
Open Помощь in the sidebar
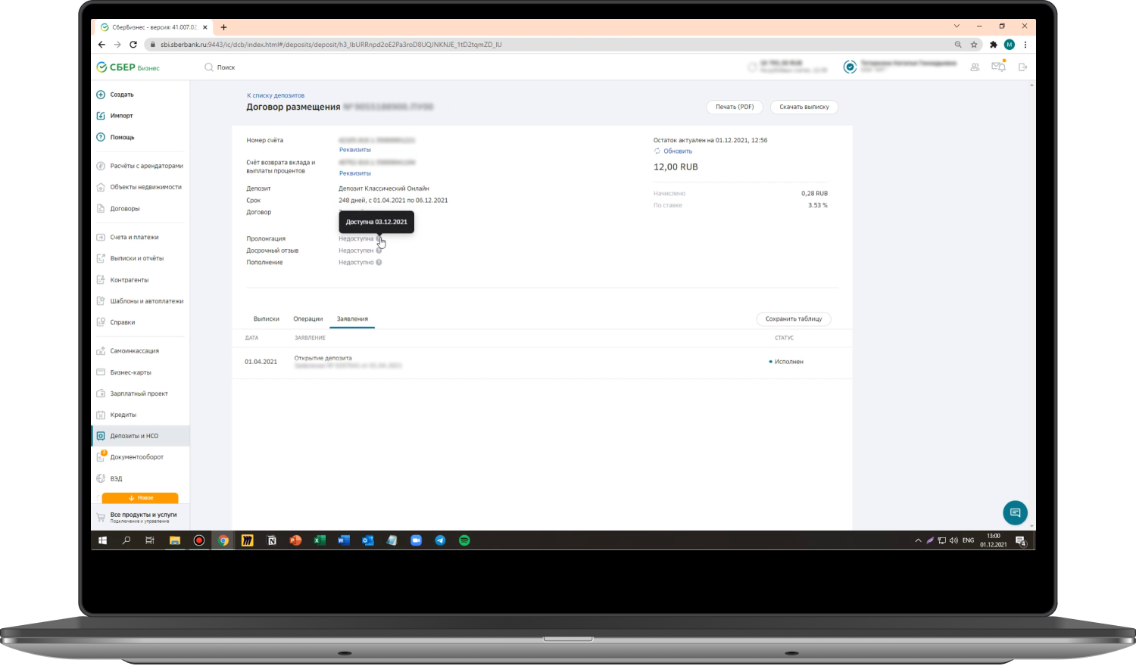point(122,137)
